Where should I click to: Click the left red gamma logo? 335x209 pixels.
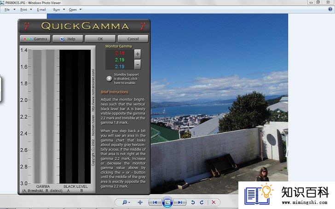(x=27, y=26)
